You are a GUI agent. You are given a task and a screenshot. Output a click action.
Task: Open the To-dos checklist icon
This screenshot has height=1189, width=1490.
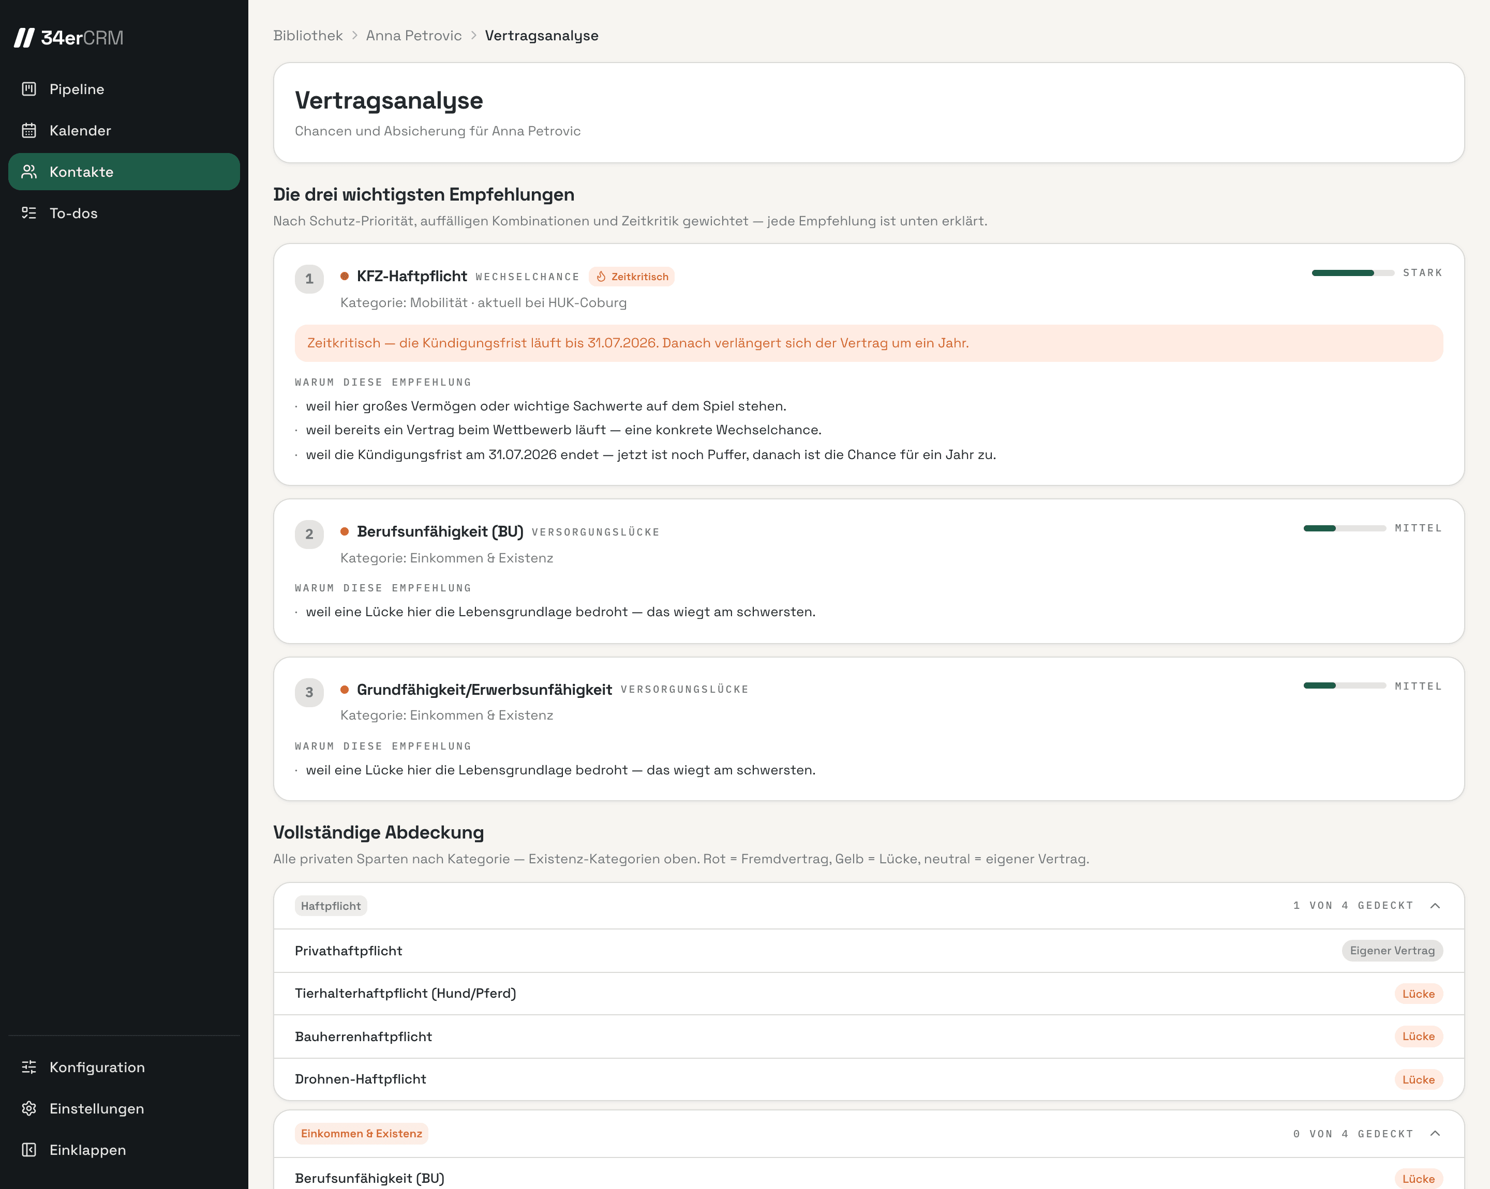pyautogui.click(x=29, y=214)
